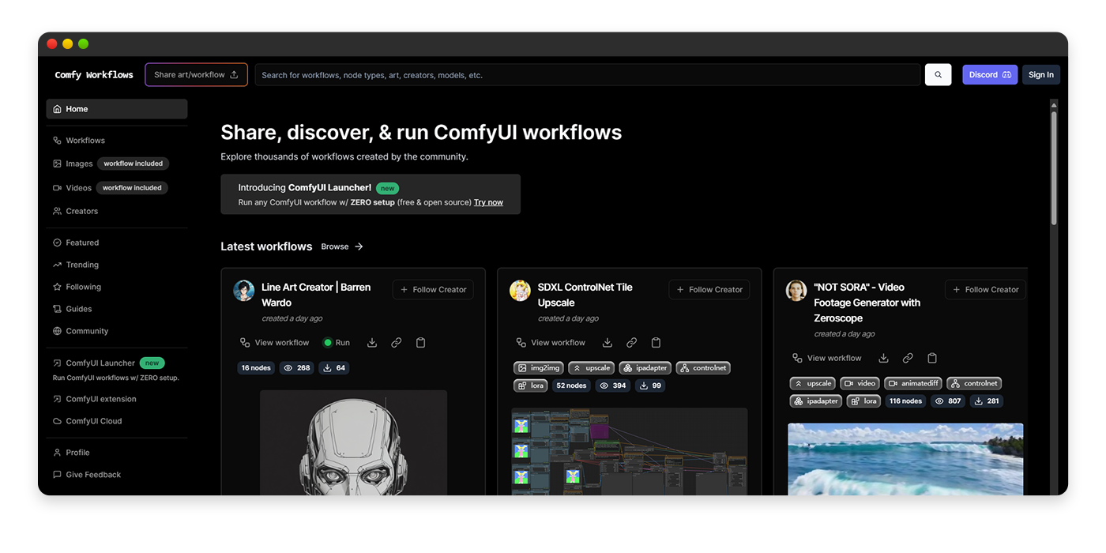The image size is (1106, 553).
Task: Click upscale tag on NOT SORA card
Action: click(x=813, y=383)
